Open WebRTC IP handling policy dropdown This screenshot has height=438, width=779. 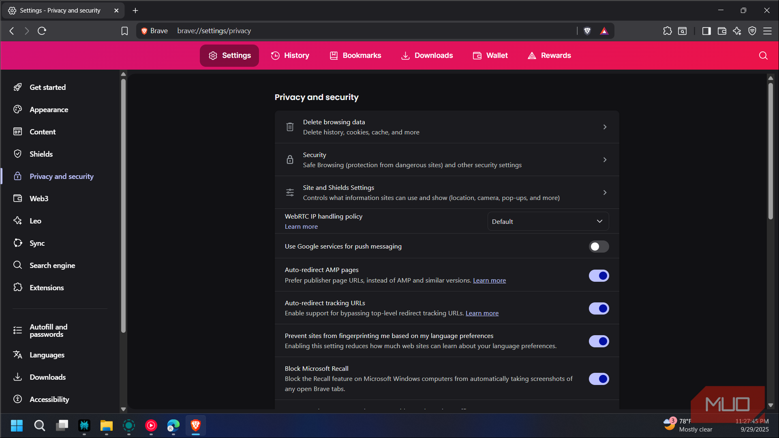548,221
